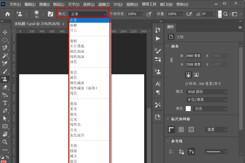Open the Character panel icon

[158, 84]
